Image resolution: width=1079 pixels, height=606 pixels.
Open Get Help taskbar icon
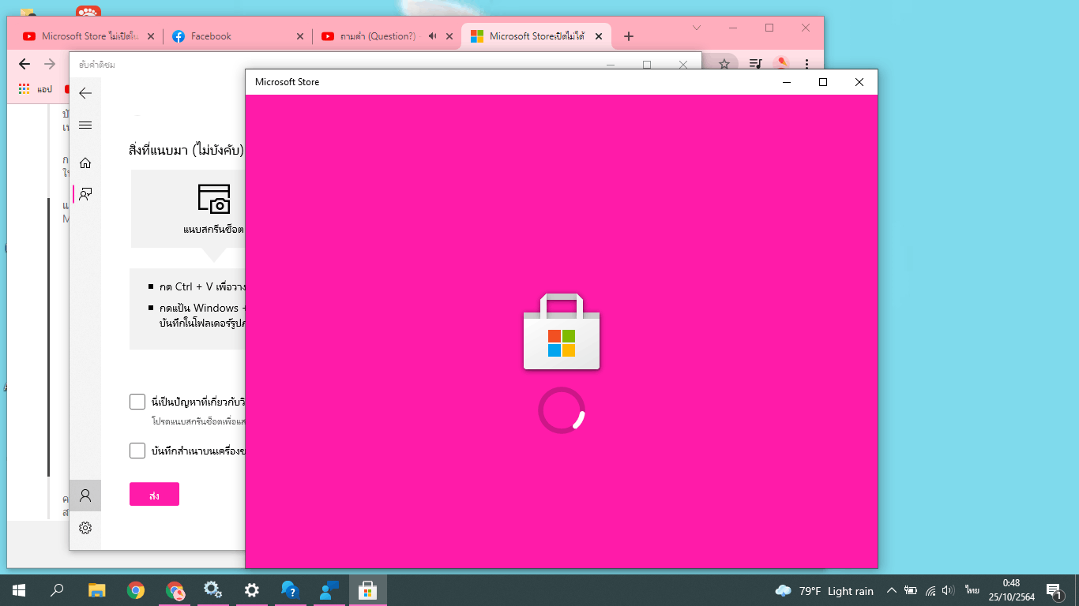click(290, 590)
